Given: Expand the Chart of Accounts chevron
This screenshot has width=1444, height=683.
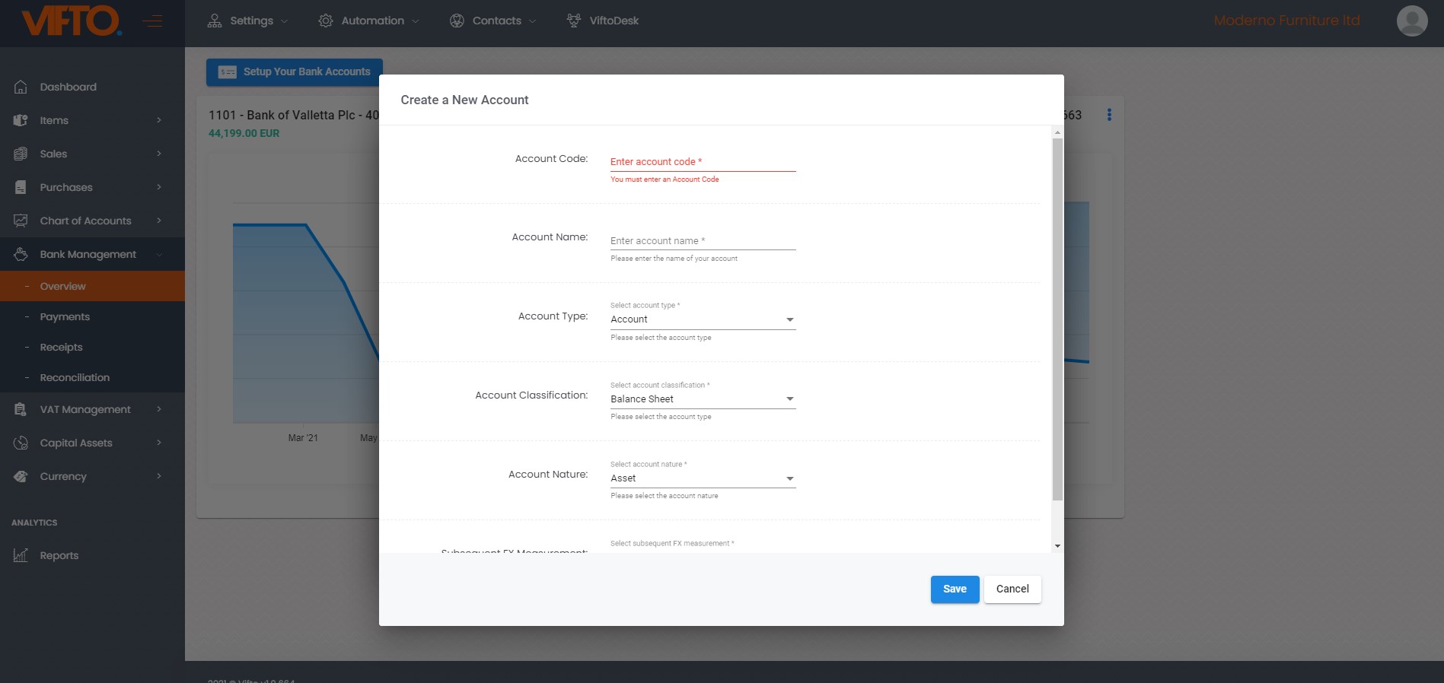Looking at the screenshot, I should (159, 221).
